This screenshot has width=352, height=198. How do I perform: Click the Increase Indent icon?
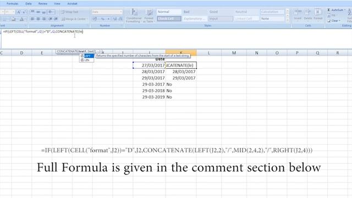click(x=56, y=19)
